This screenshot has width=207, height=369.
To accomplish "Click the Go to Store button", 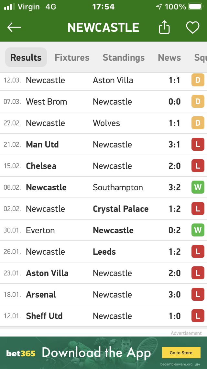I will click(x=181, y=352).
